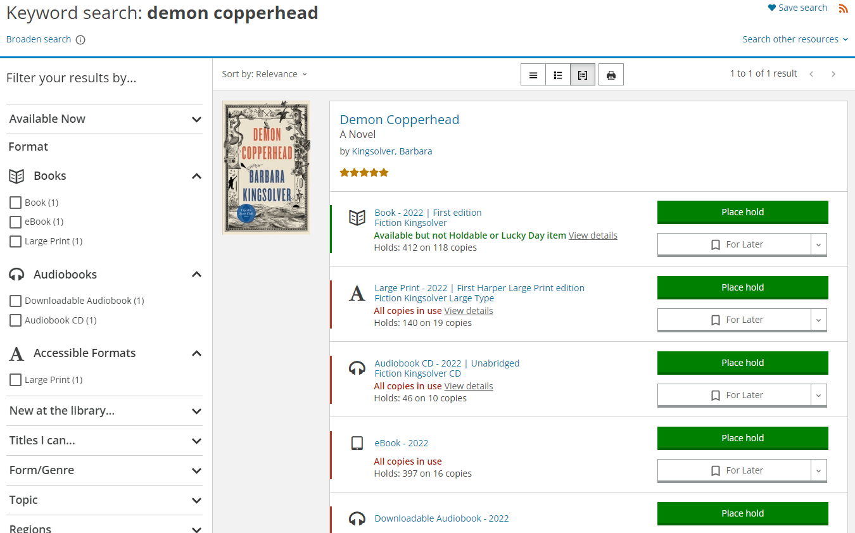Click the heart icon next to Save search
855x533 pixels.
pyautogui.click(x=771, y=8)
